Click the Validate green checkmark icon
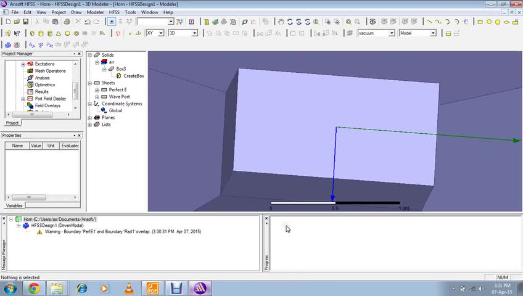 click(215, 22)
